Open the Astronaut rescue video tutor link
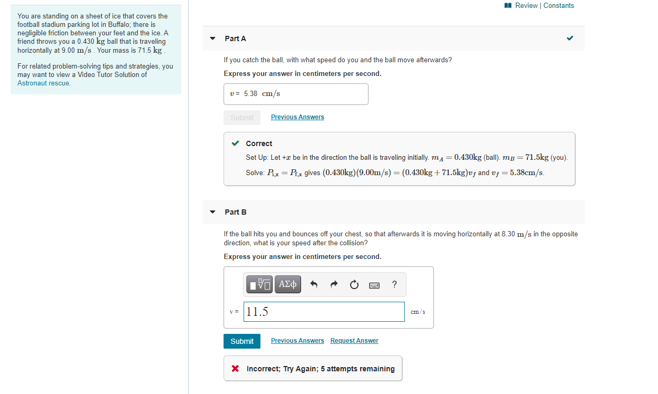Viewport: 658px width, 394px height. (x=43, y=83)
